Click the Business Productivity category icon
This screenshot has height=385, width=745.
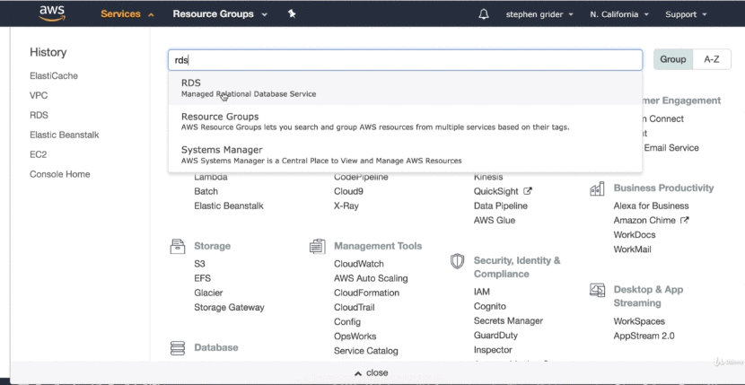coord(597,188)
